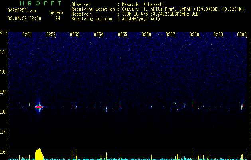Click the HROFFT title text
Image resolution: width=251 pixels, height=160 pixels.
point(41,3)
